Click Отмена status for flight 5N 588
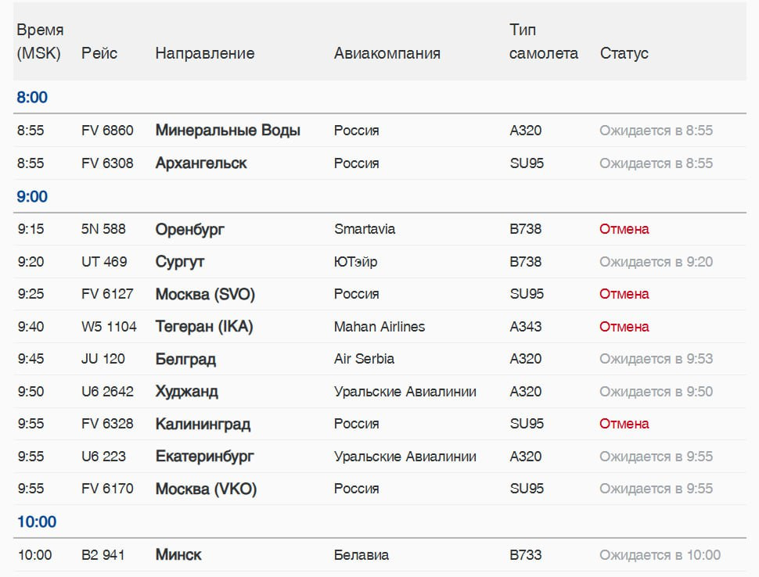 tap(624, 229)
